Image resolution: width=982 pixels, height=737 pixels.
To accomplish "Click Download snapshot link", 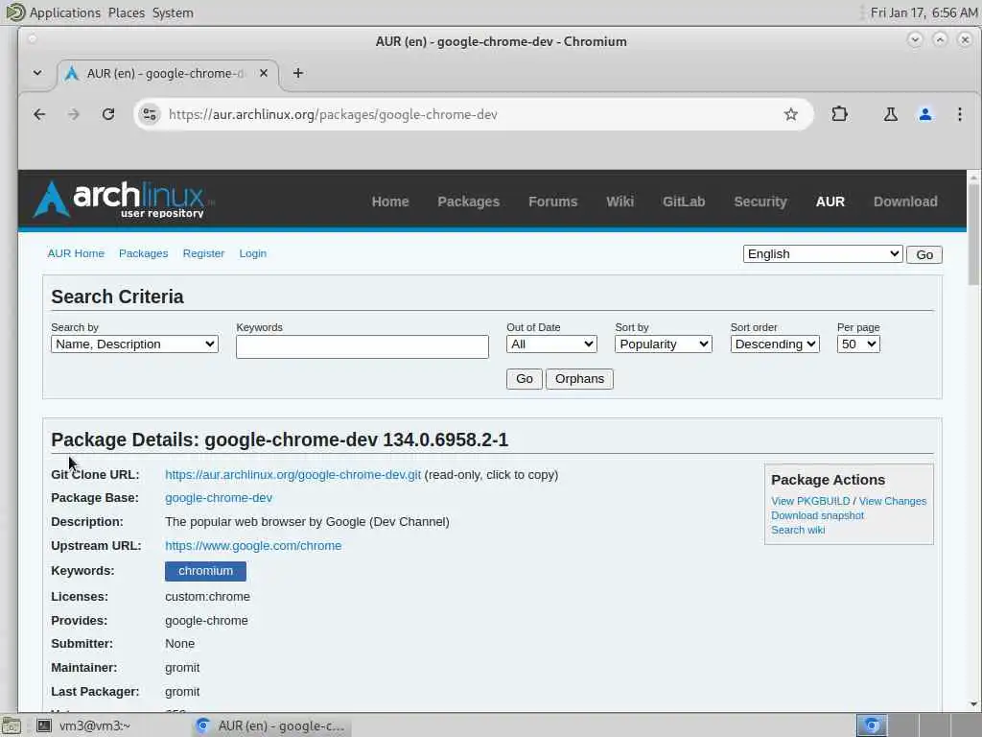I will click(x=817, y=515).
